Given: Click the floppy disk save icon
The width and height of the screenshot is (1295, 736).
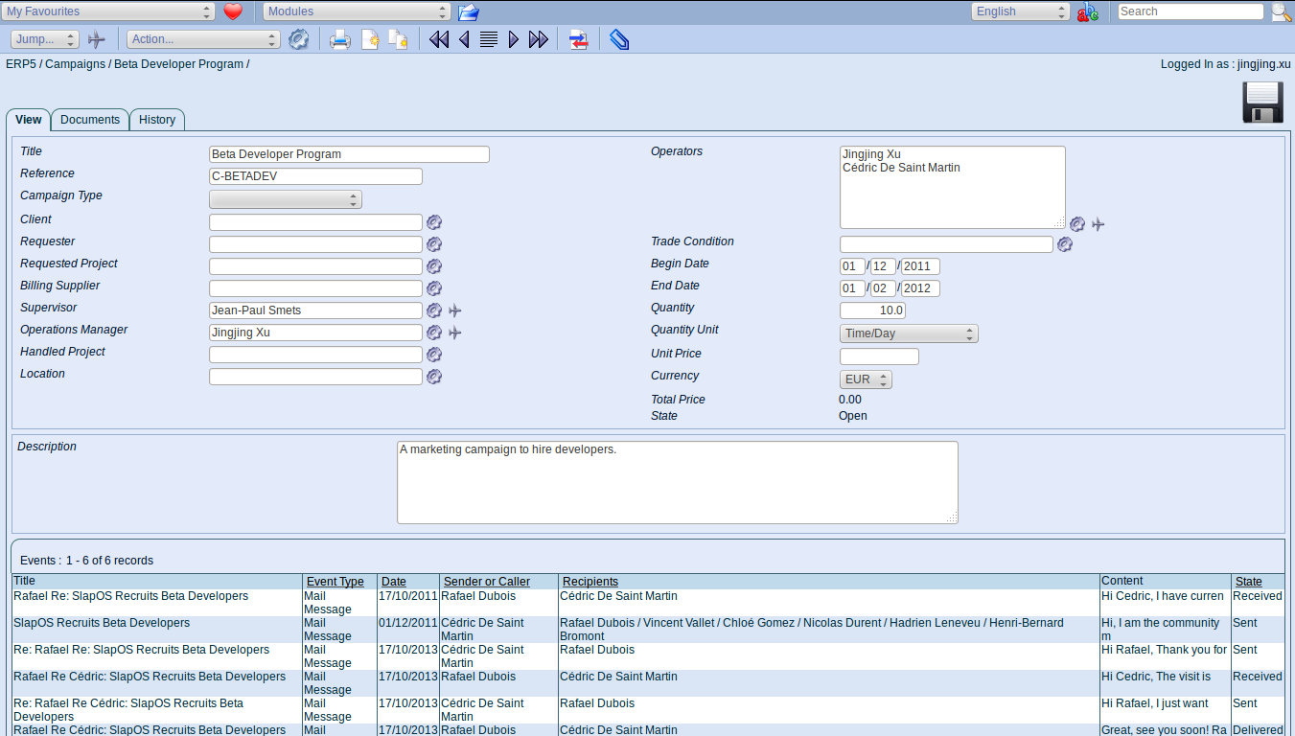Looking at the screenshot, I should click(1263, 103).
